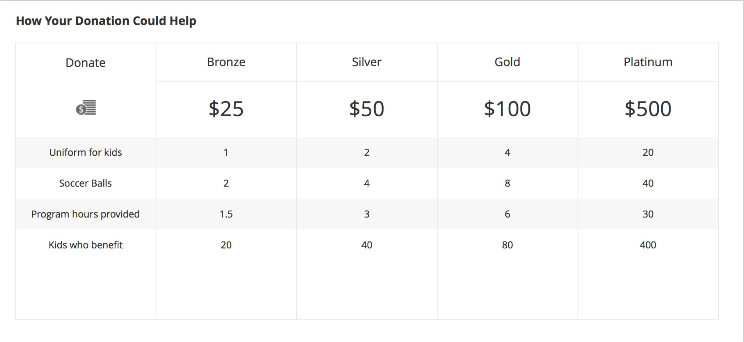Screen dimensions: 744x342
Task: Select the Bronze tier header
Action: coord(226,62)
